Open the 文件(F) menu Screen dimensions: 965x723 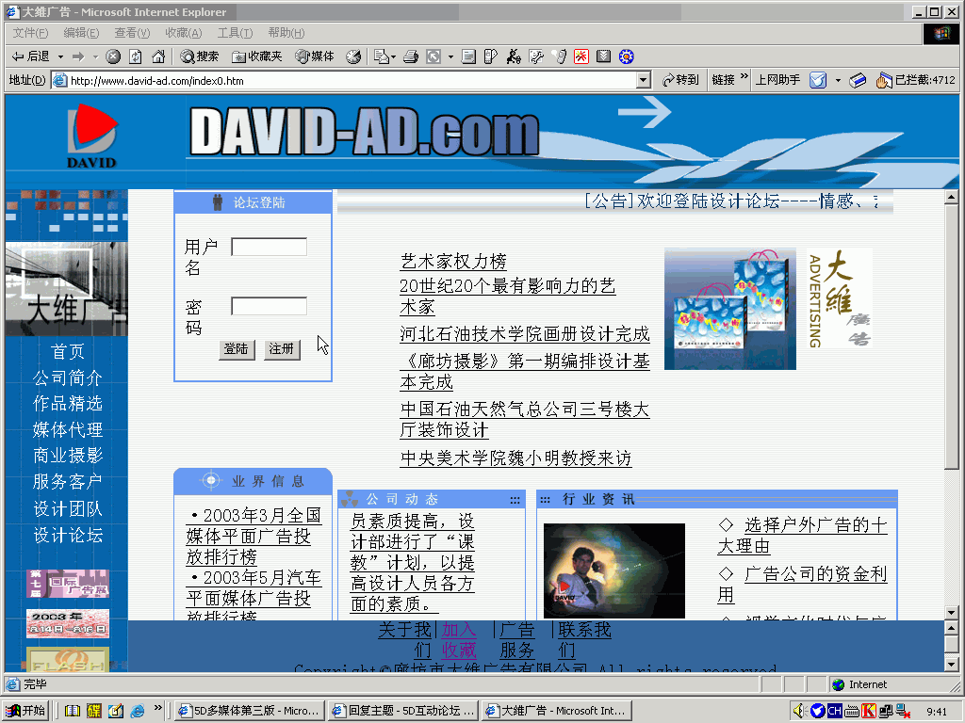pyautogui.click(x=30, y=33)
